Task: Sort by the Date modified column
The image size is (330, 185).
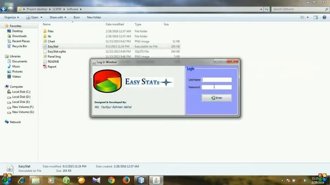Action: coord(114,24)
